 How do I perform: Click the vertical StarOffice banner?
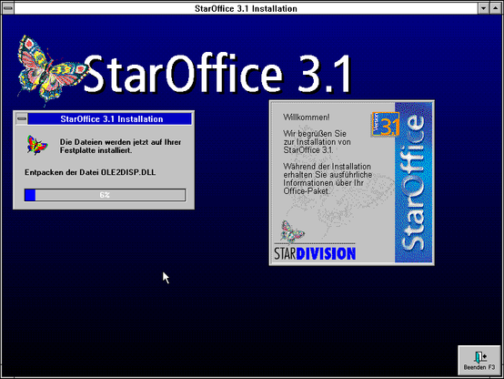[414, 182]
